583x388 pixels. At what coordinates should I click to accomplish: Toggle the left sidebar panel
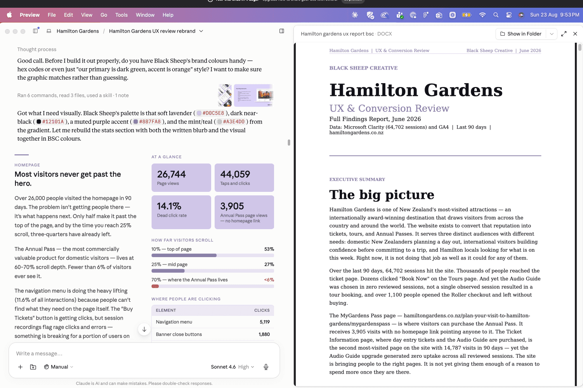(x=35, y=31)
